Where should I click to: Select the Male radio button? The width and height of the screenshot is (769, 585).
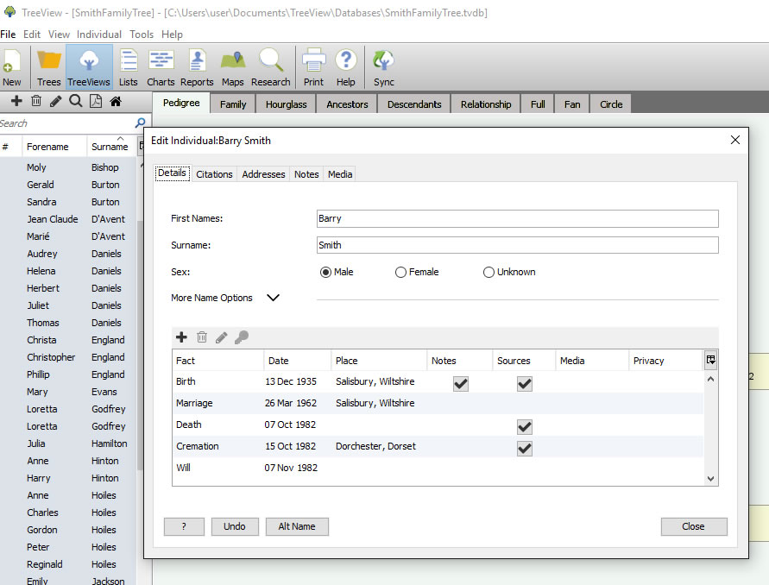click(x=325, y=272)
